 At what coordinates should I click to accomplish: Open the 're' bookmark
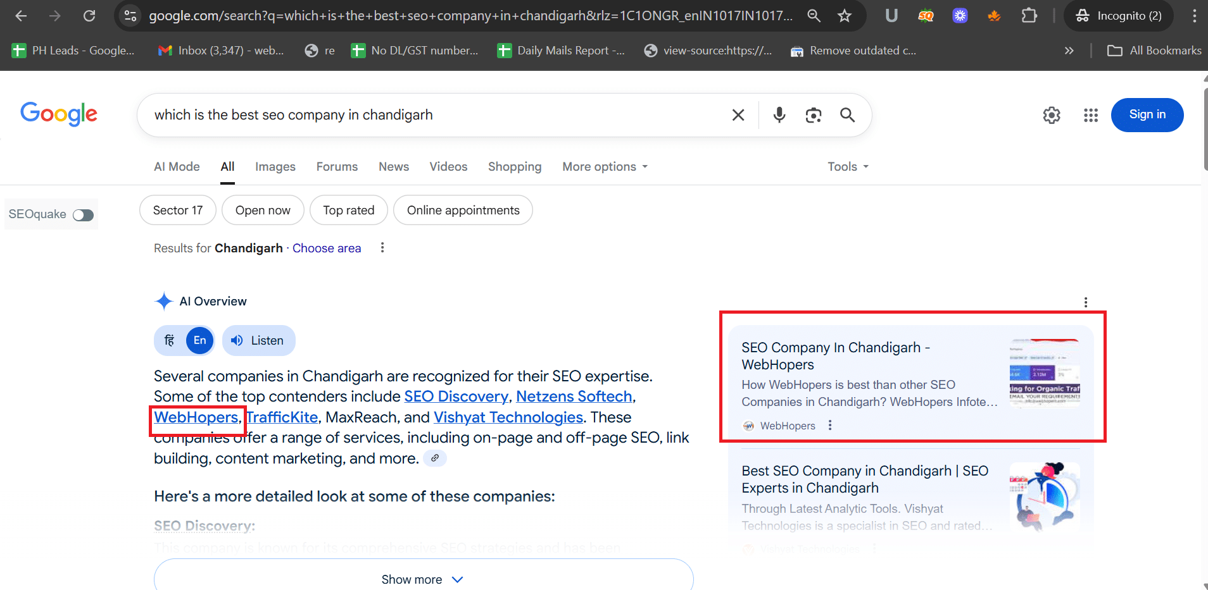coord(320,51)
